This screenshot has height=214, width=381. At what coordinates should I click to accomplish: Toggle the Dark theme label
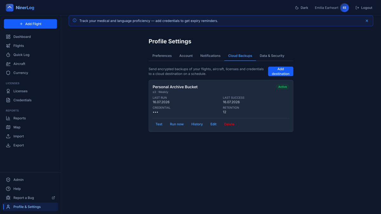pos(304,8)
